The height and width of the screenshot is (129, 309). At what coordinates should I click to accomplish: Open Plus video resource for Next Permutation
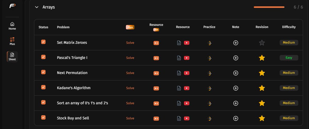point(156,73)
